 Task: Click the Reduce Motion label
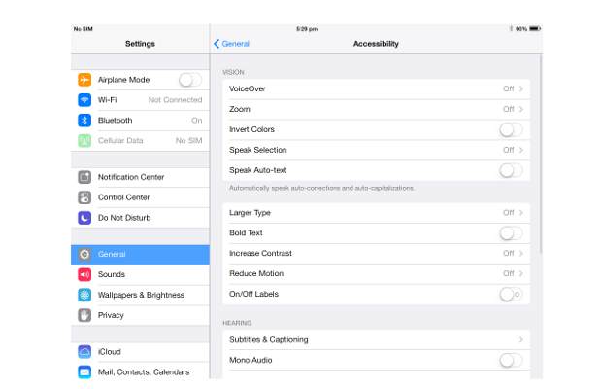[x=256, y=273]
